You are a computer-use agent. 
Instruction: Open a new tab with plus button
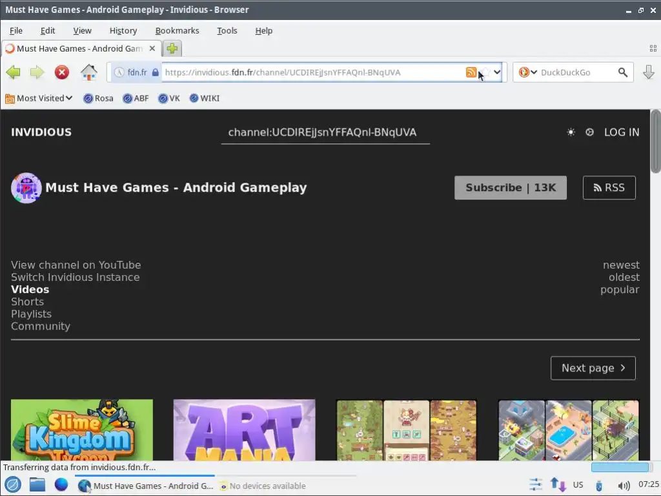tap(172, 48)
